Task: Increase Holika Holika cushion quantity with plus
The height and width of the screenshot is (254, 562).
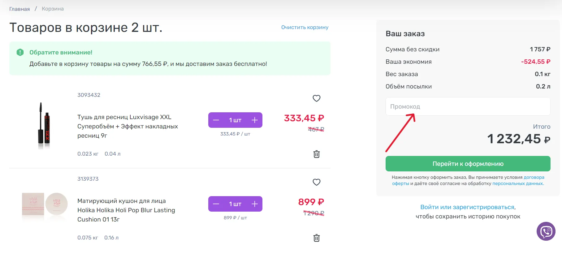Action: [255, 204]
